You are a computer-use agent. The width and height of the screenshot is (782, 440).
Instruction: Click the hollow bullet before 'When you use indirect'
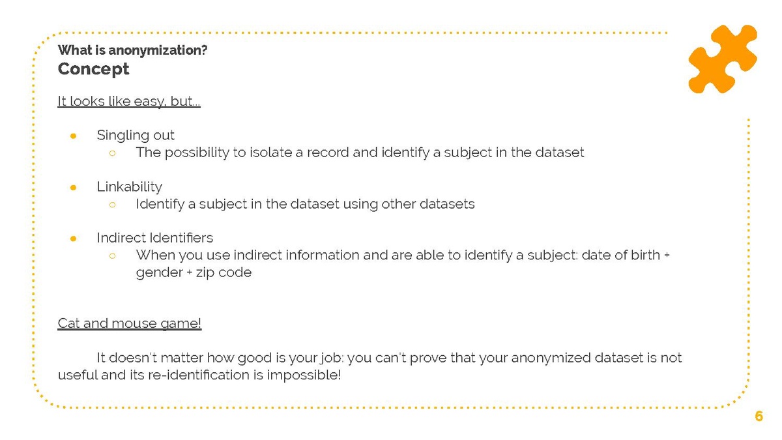click(x=112, y=256)
